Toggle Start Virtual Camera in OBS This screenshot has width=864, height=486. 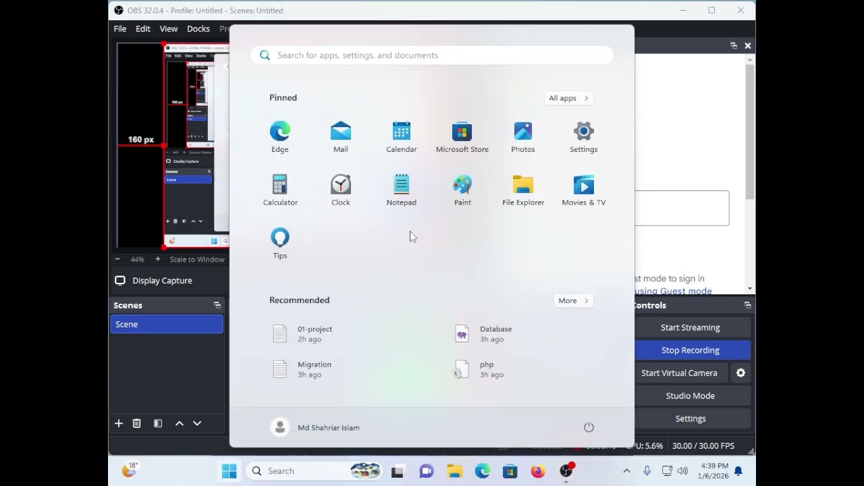pyautogui.click(x=679, y=373)
